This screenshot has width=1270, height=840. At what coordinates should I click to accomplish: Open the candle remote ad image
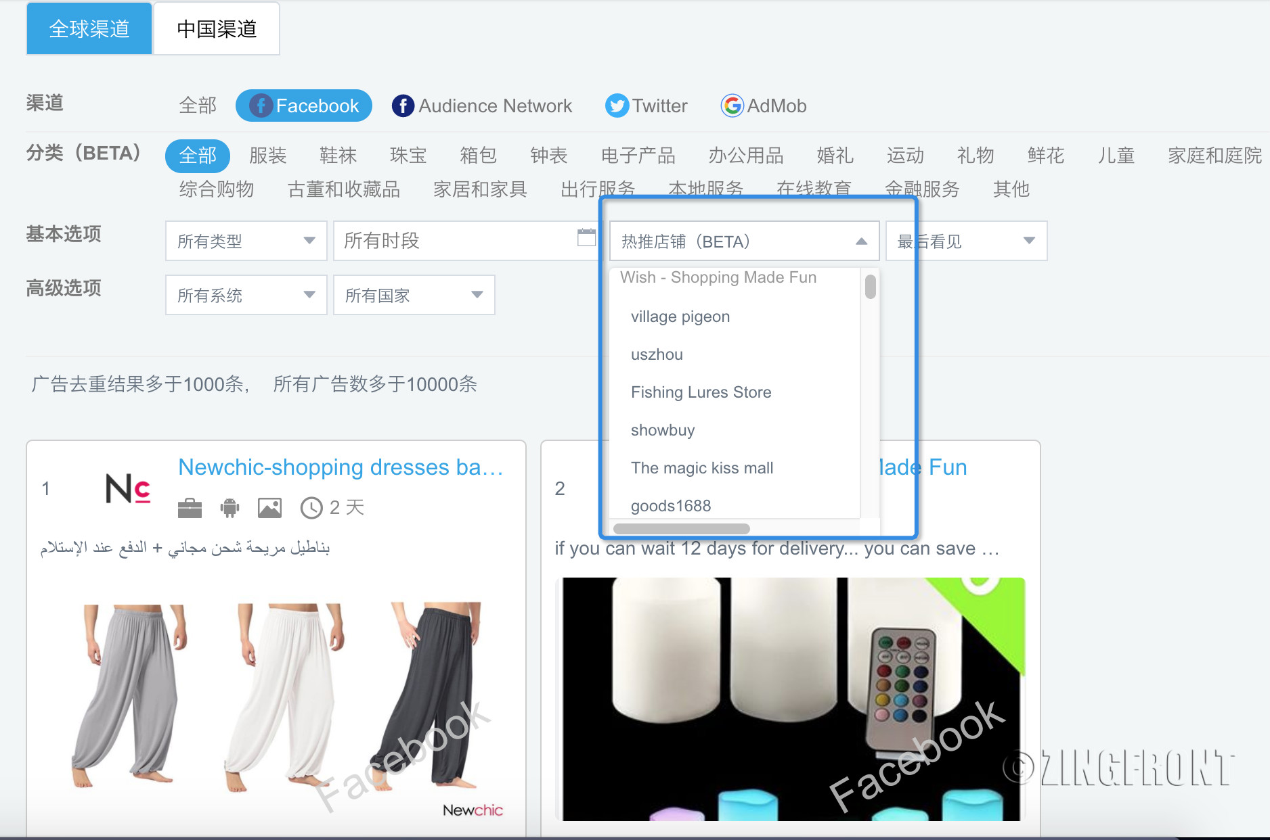[790, 699]
